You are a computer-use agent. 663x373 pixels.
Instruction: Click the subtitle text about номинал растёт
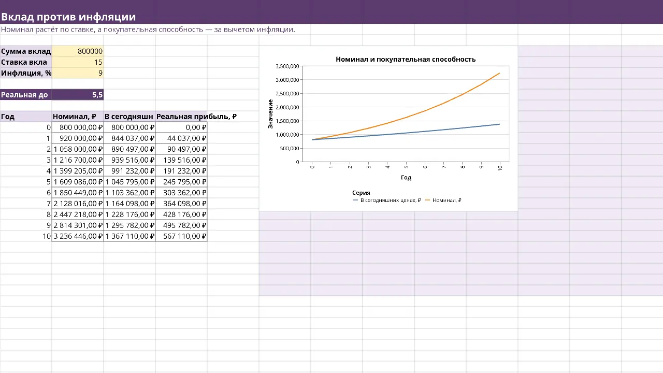pyautogui.click(x=148, y=30)
